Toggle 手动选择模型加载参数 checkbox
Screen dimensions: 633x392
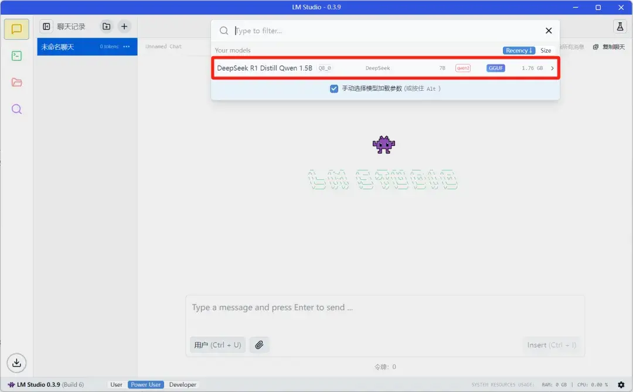click(334, 88)
